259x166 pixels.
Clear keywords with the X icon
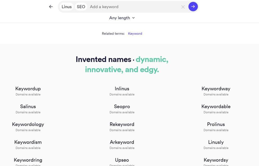tap(183, 7)
